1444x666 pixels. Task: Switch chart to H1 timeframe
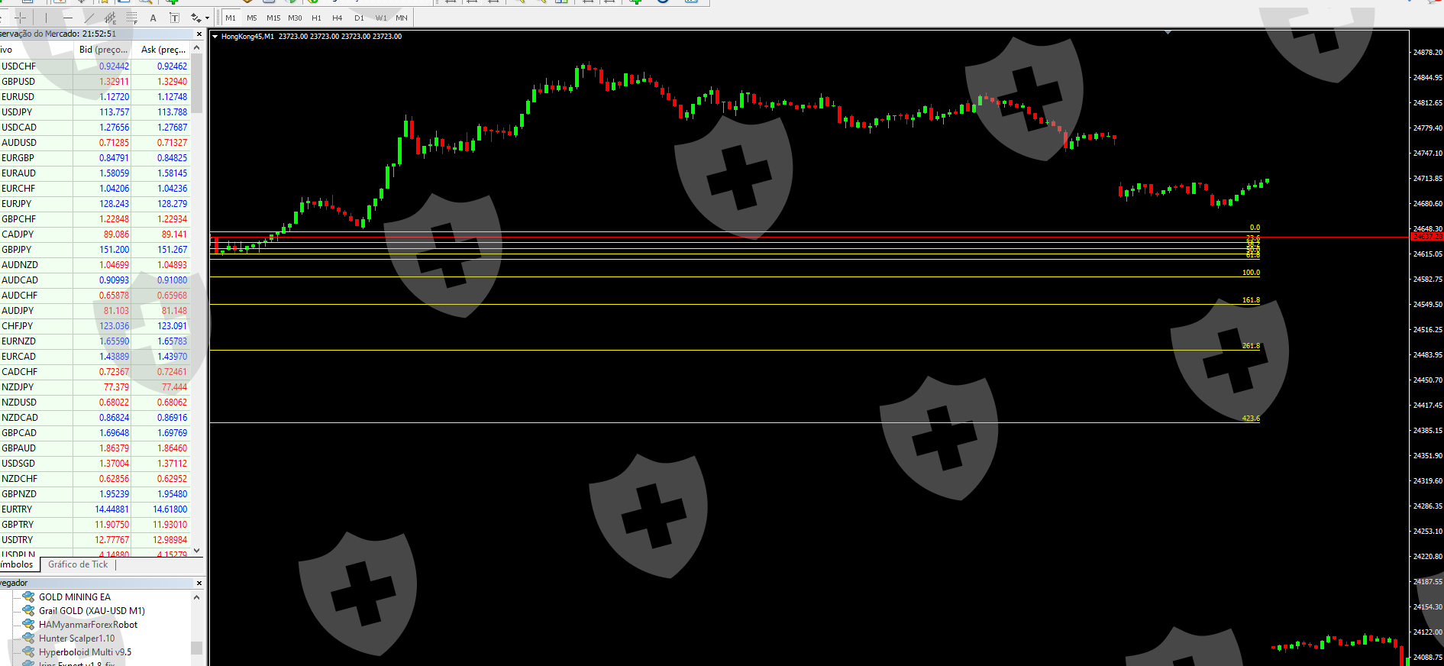[x=316, y=18]
